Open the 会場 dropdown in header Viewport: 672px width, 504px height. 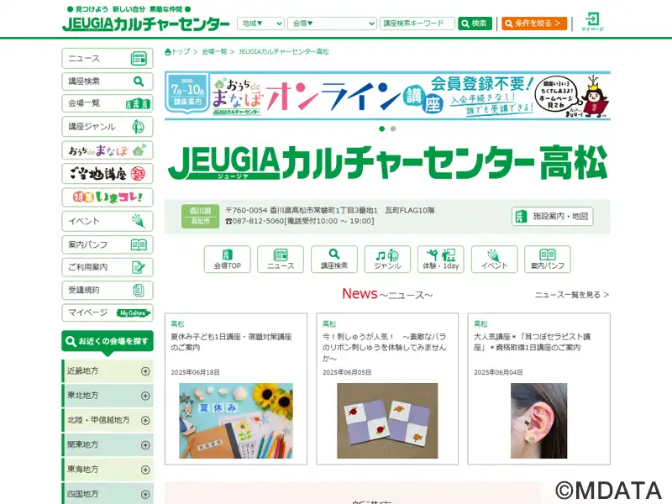pyautogui.click(x=332, y=24)
